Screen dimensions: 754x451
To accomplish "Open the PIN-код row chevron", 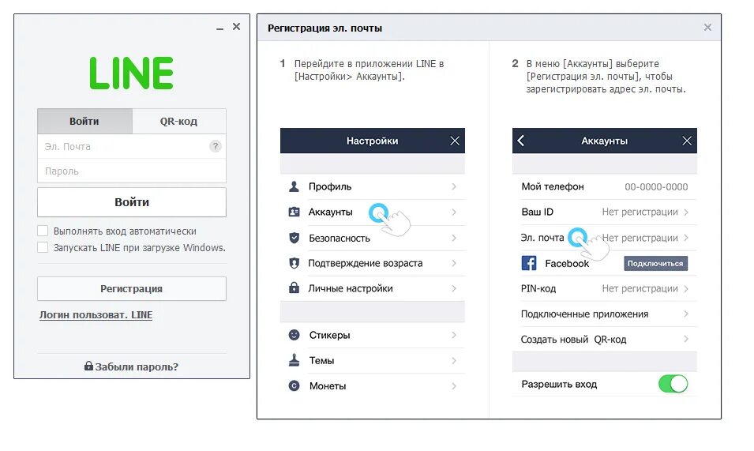I will click(x=686, y=288).
